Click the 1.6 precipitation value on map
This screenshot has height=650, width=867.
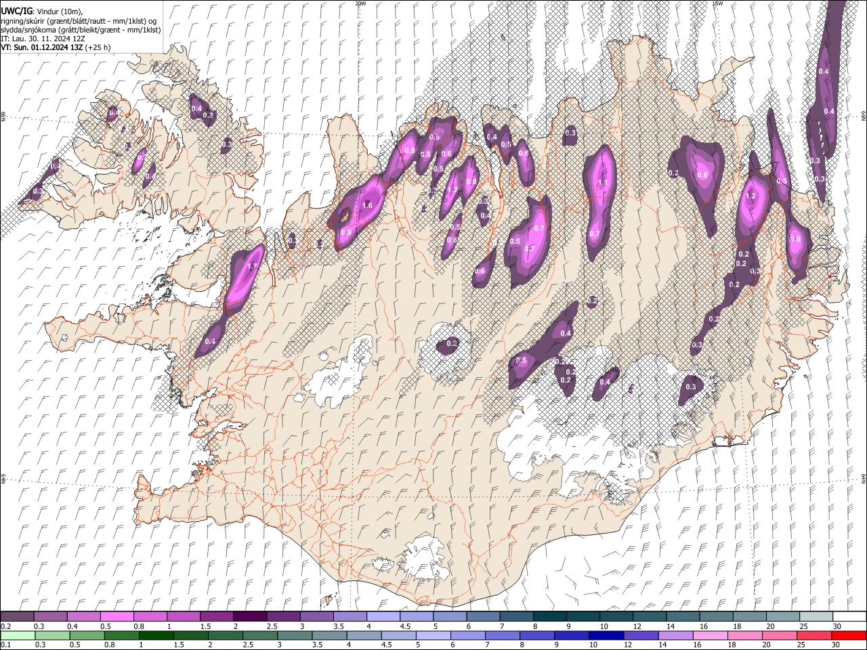pos(368,205)
